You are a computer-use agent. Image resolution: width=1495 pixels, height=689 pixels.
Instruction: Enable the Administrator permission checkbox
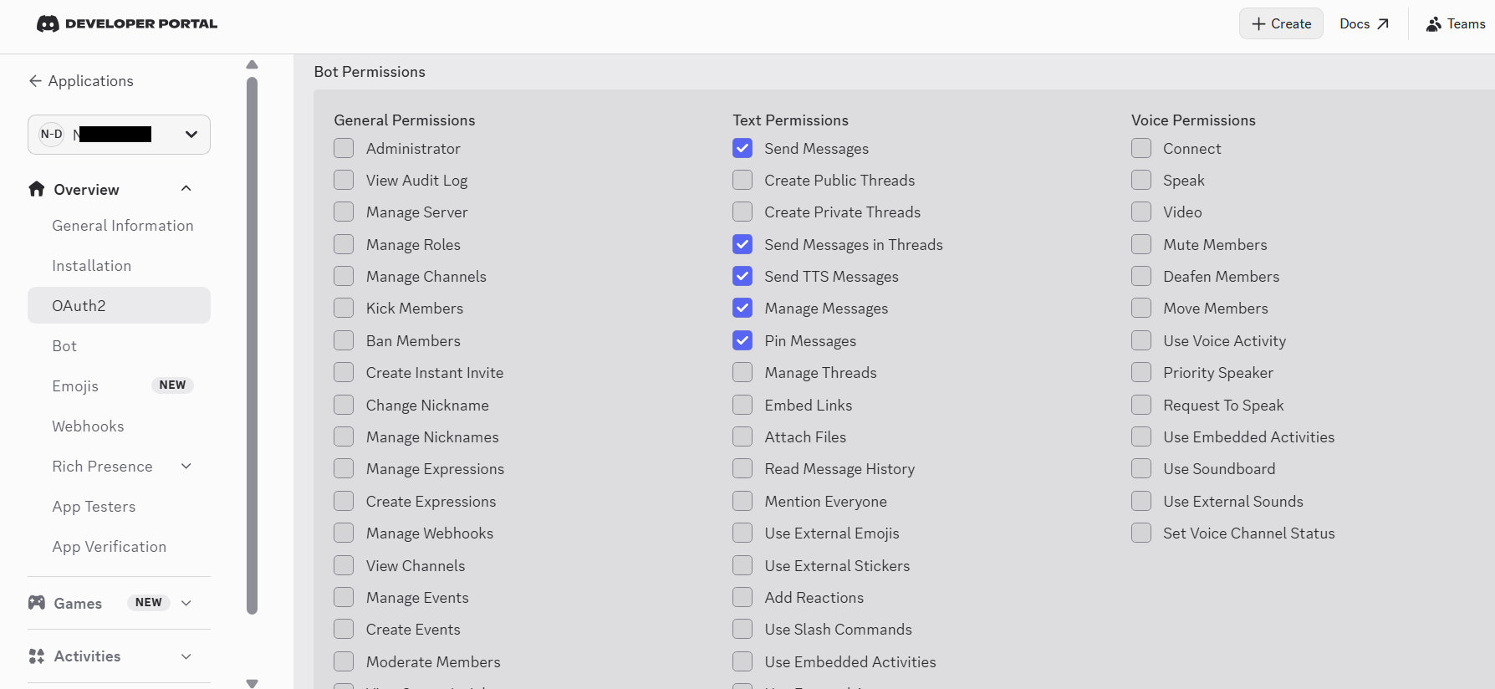click(x=344, y=149)
